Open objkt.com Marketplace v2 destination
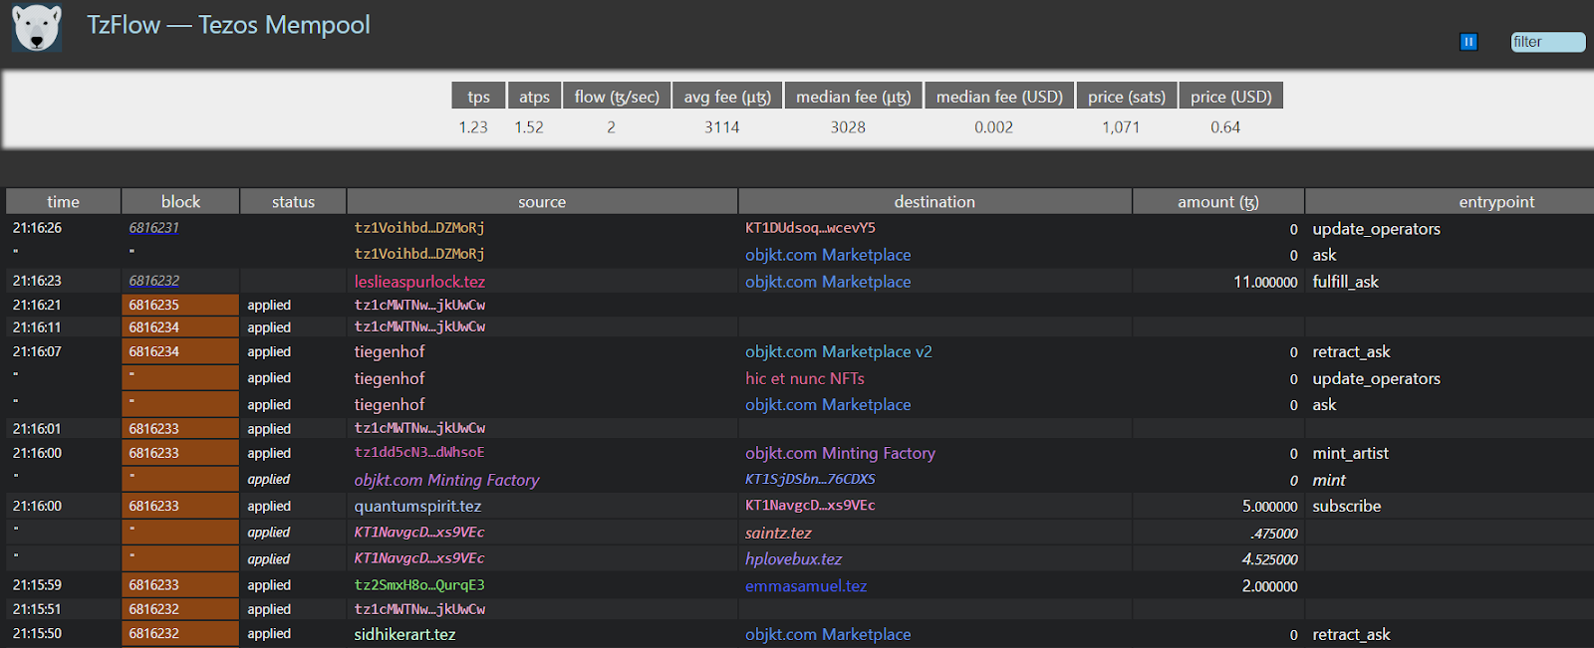The width and height of the screenshot is (1594, 648). click(839, 351)
